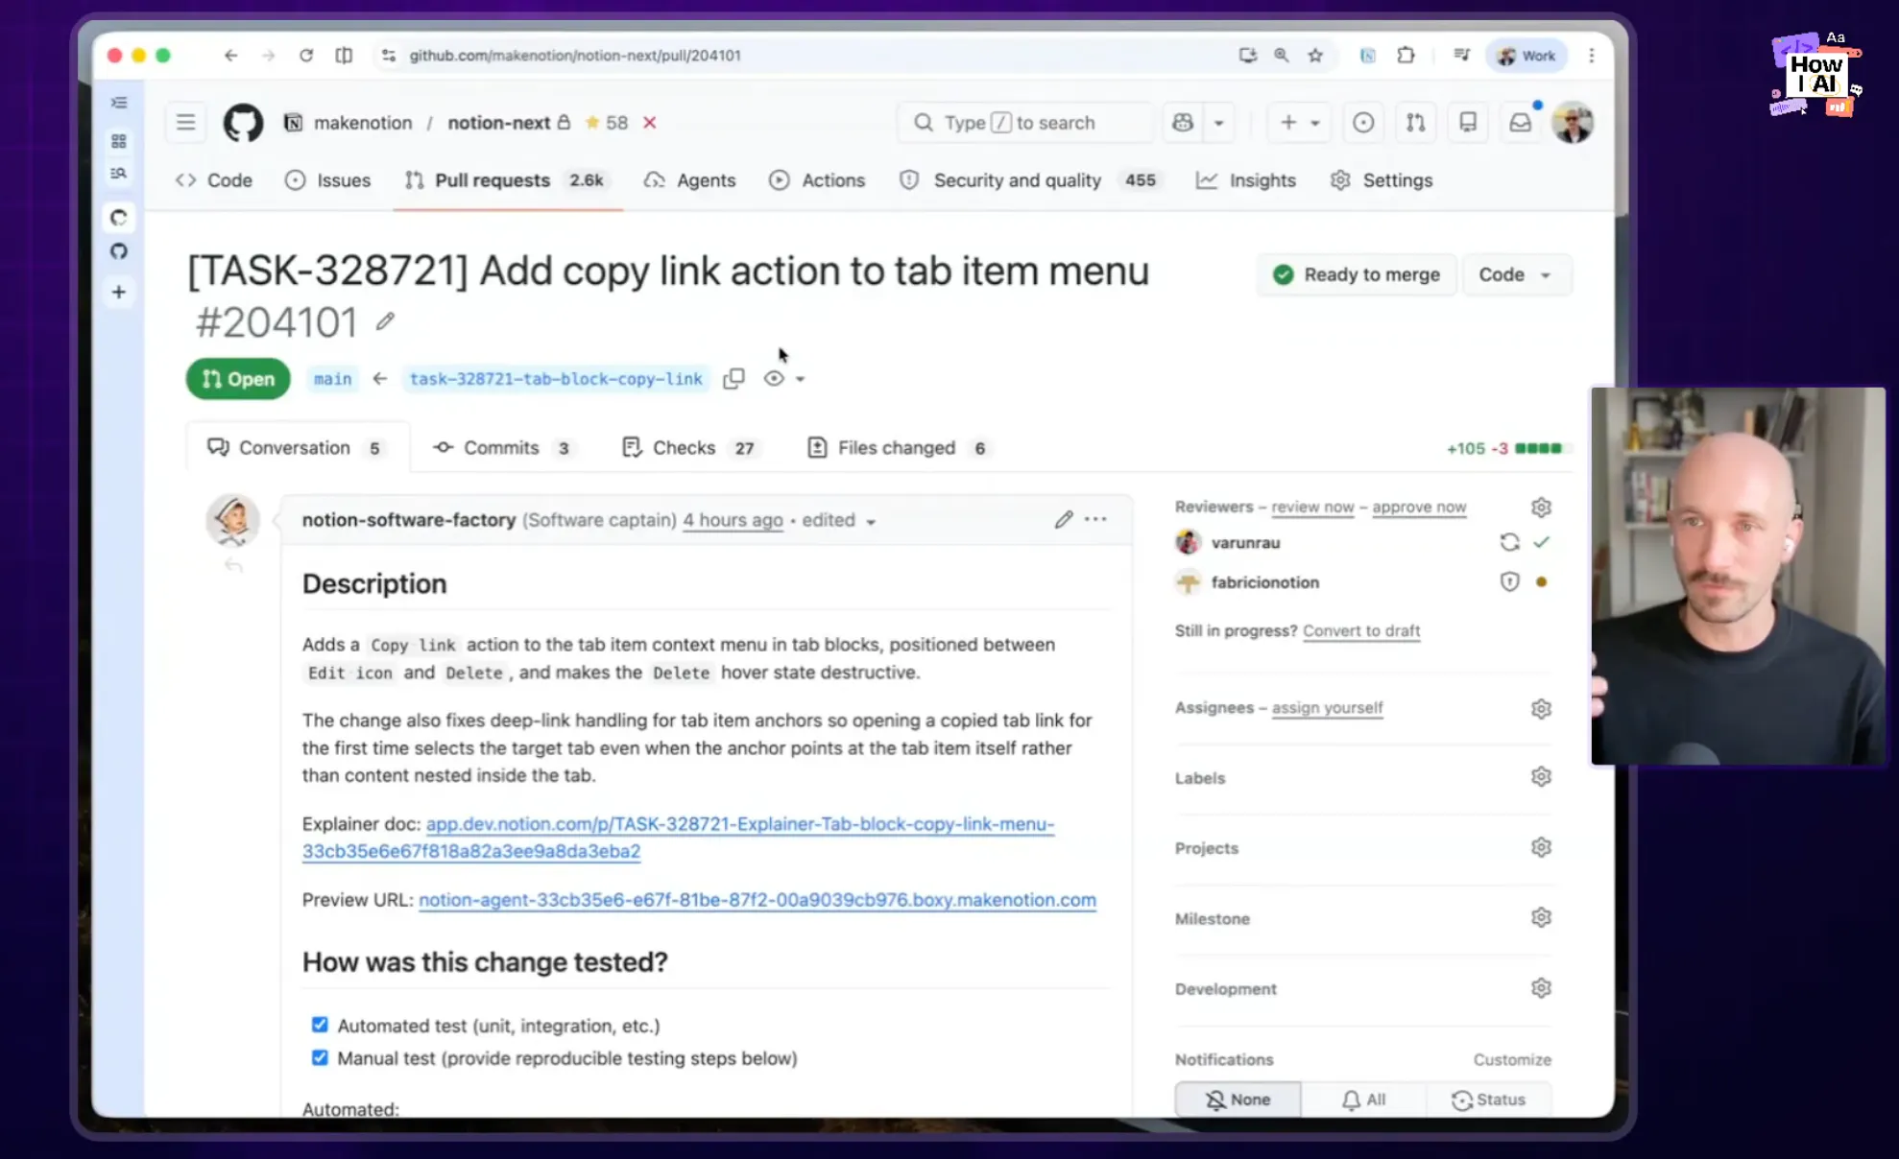Open the Development gear settings

pos(1541,988)
